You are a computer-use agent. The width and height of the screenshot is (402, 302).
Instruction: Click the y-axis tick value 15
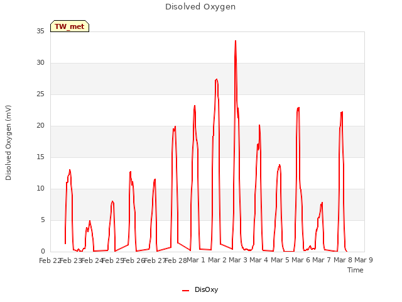[x=40, y=157]
